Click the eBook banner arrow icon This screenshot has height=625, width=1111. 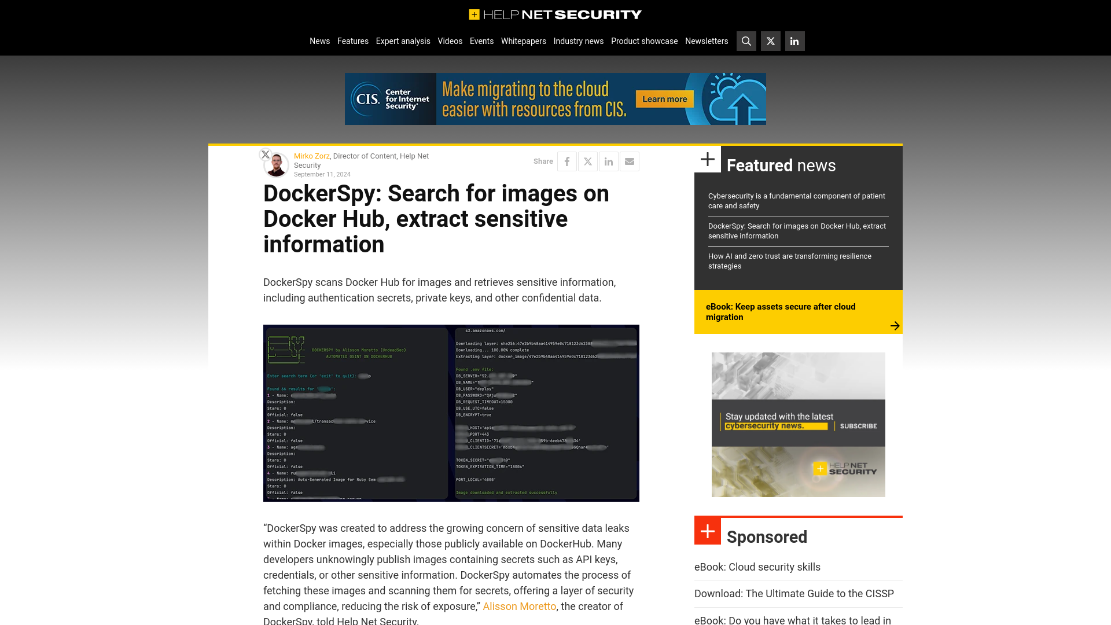[x=895, y=326]
